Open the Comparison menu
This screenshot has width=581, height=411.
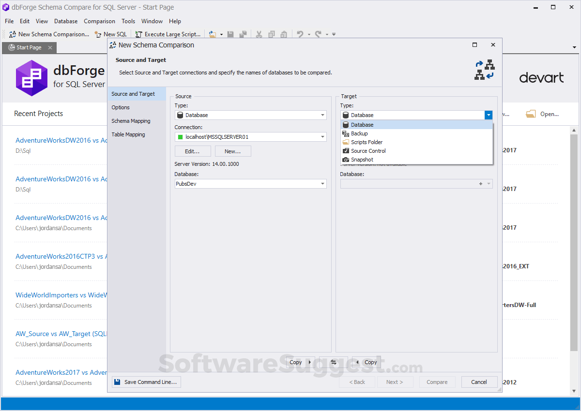99,21
